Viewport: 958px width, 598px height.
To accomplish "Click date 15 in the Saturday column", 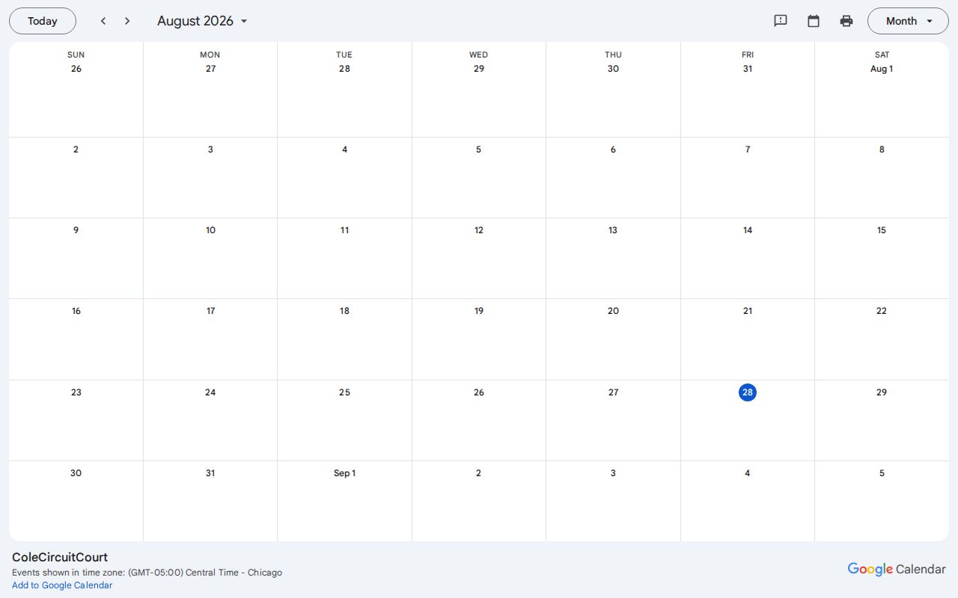I will [882, 230].
